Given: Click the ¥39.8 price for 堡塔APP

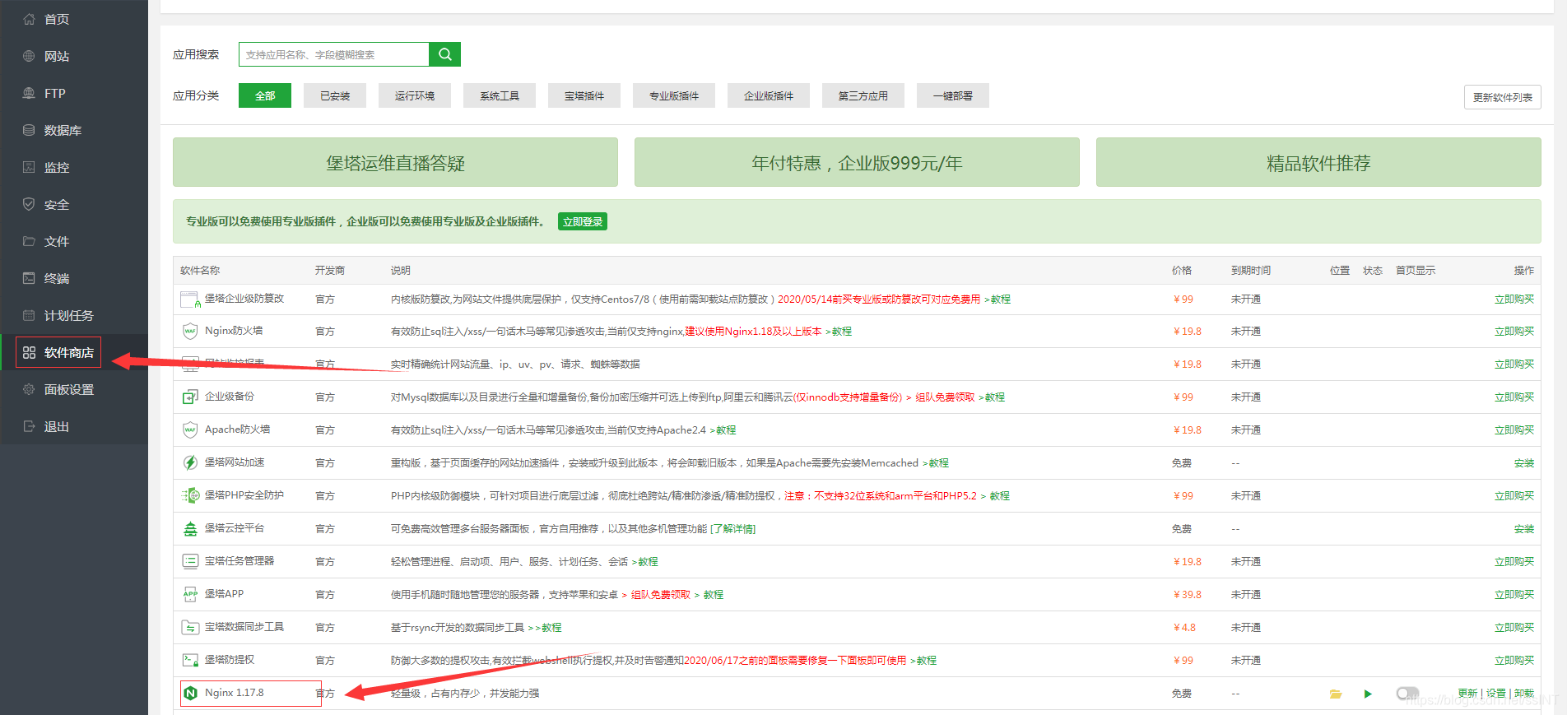Looking at the screenshot, I should (1188, 595).
